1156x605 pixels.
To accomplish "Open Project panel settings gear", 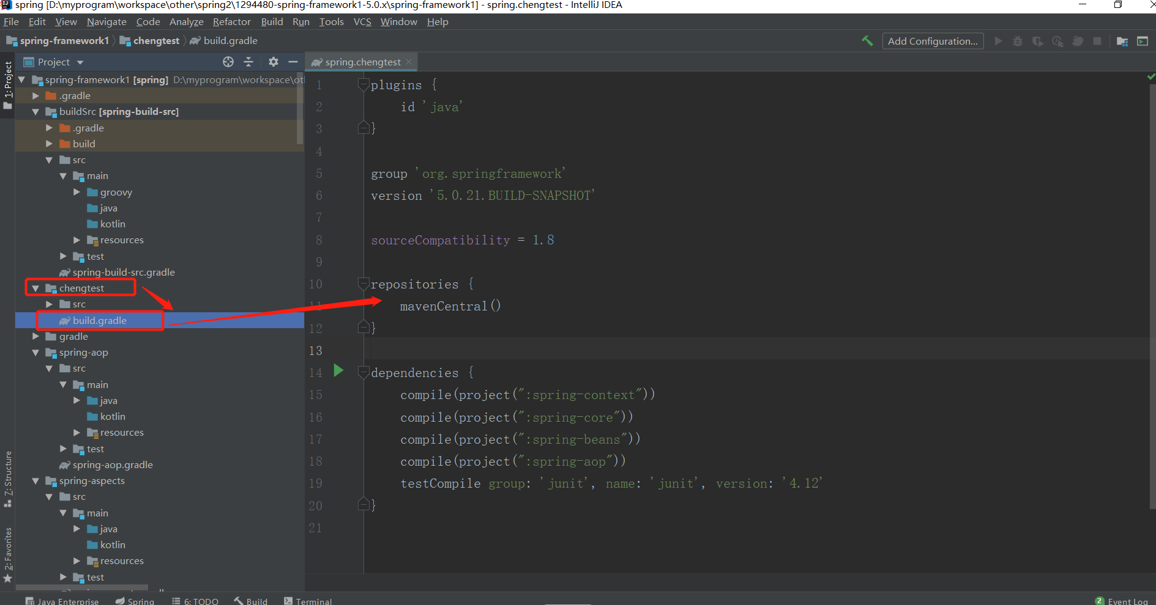I will (x=274, y=62).
